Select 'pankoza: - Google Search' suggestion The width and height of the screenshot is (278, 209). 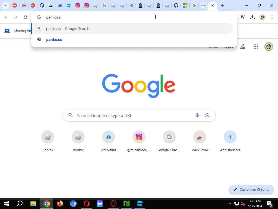coord(132,29)
